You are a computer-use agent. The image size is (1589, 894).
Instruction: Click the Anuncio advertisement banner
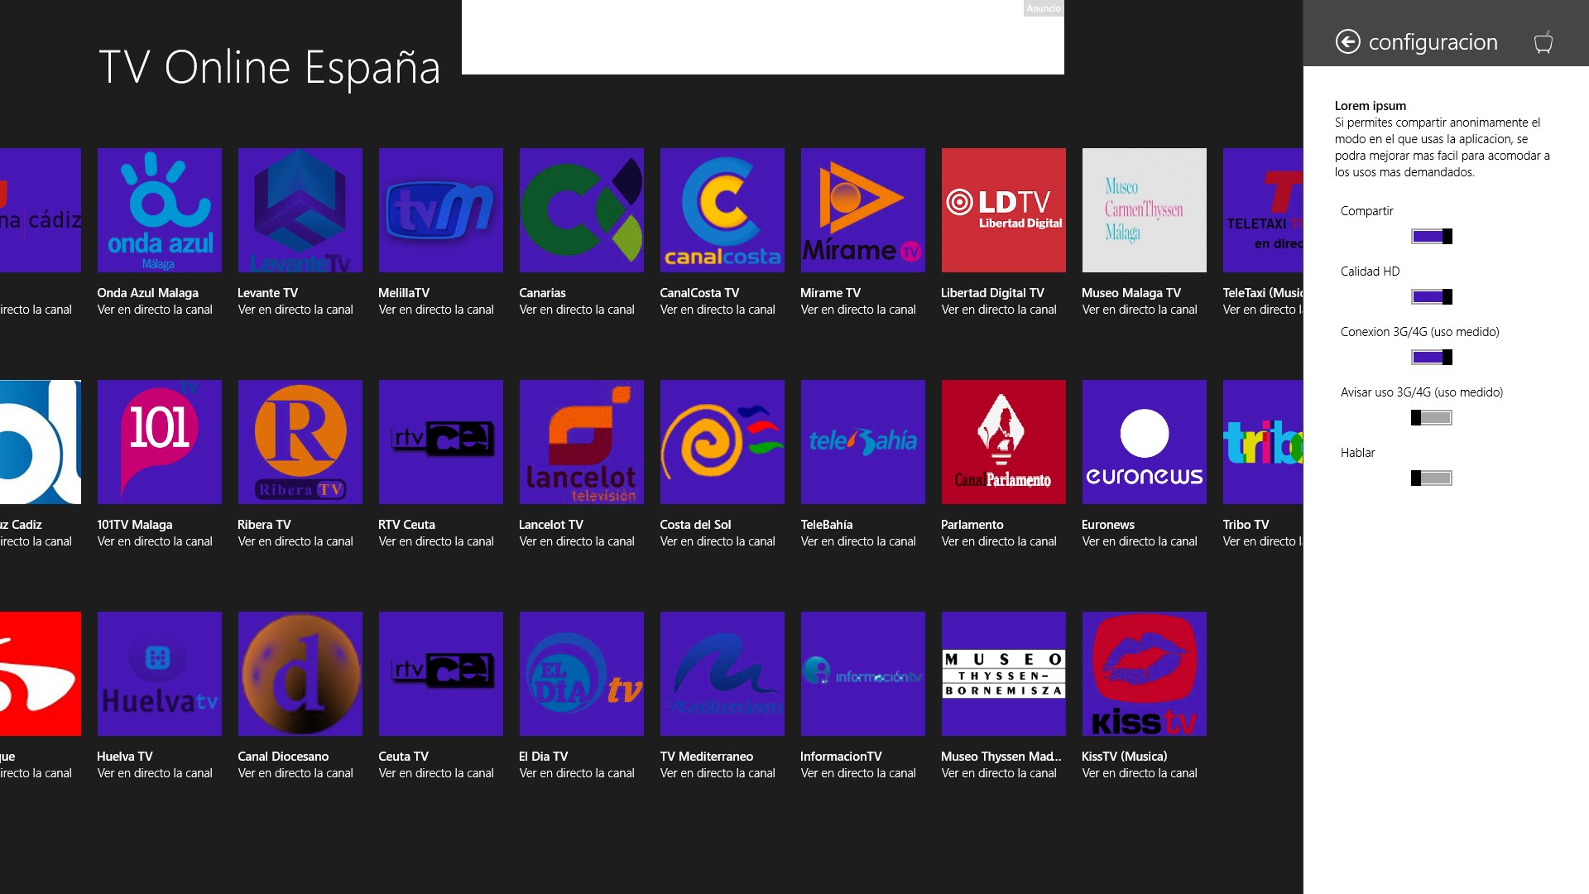pyautogui.click(x=763, y=37)
